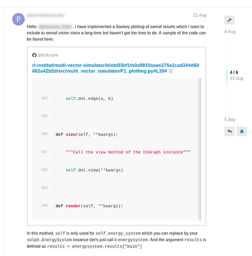This screenshot has width=252, height=256.
Task: Click the timeline scroller handle beside 4 / 6
Action: [227, 75]
